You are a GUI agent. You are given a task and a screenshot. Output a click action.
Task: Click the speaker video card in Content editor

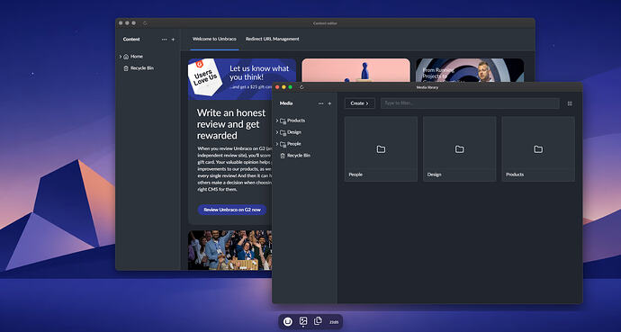pyautogui.click(x=470, y=70)
